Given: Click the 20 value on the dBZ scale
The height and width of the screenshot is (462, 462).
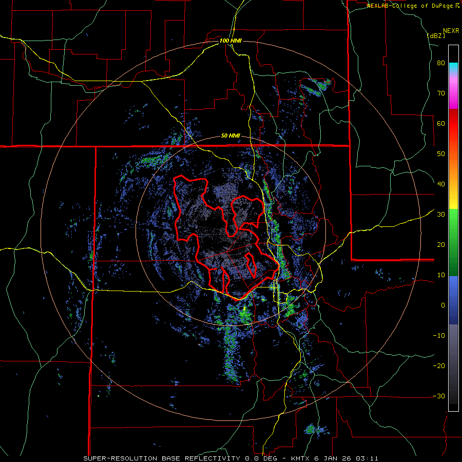Looking at the screenshot, I should point(441,245).
